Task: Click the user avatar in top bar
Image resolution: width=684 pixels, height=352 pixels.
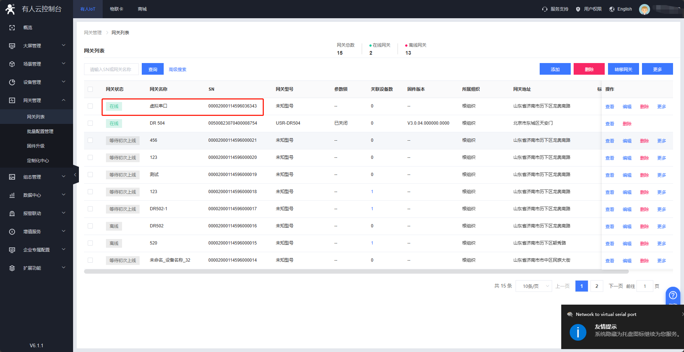Action: tap(644, 9)
